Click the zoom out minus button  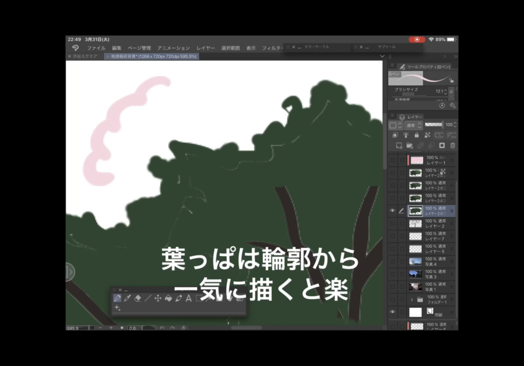100,328
